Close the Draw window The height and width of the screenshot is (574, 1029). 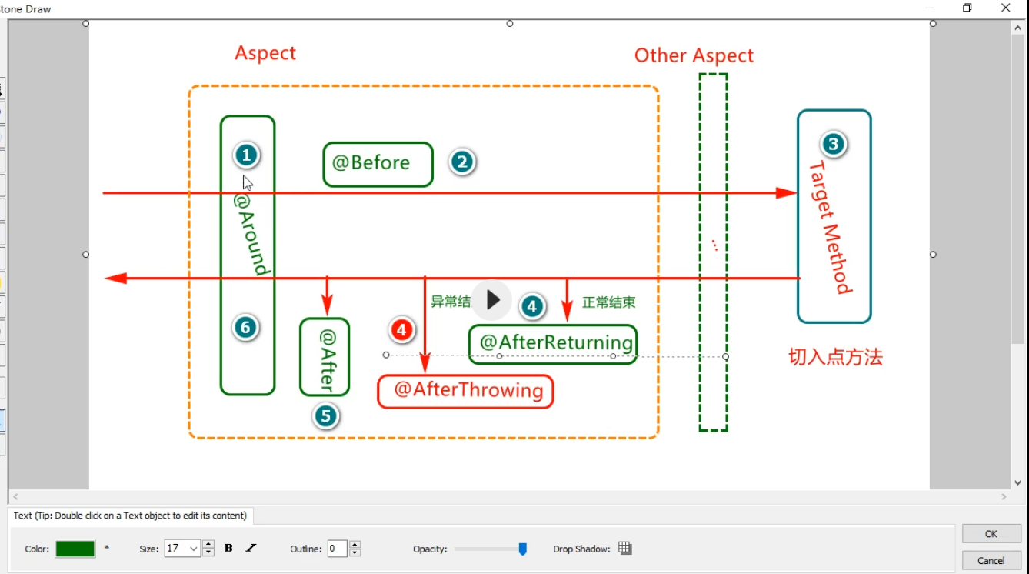point(1005,8)
